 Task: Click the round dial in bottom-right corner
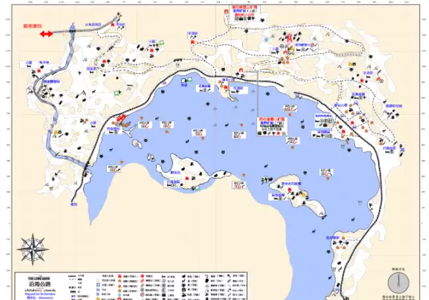point(399,283)
